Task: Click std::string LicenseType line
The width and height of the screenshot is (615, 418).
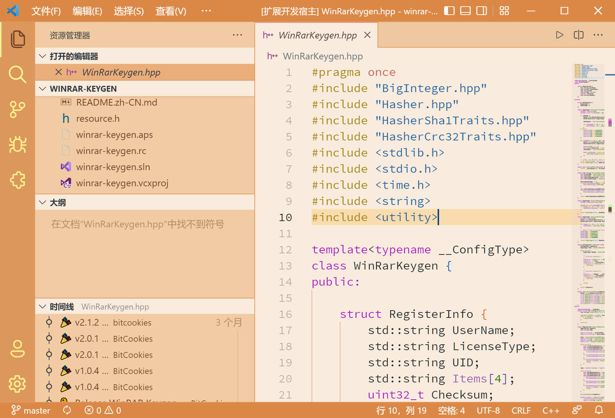Action: click(x=452, y=346)
